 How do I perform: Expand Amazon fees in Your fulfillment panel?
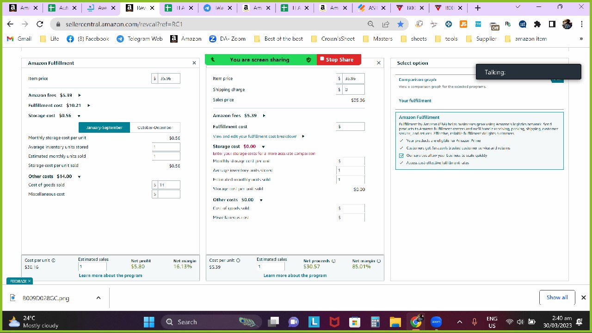(264, 116)
